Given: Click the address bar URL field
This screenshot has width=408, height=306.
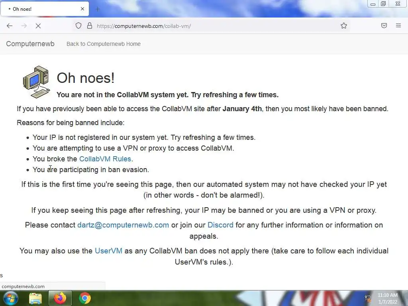Looking at the screenshot, I should [x=211, y=26].
